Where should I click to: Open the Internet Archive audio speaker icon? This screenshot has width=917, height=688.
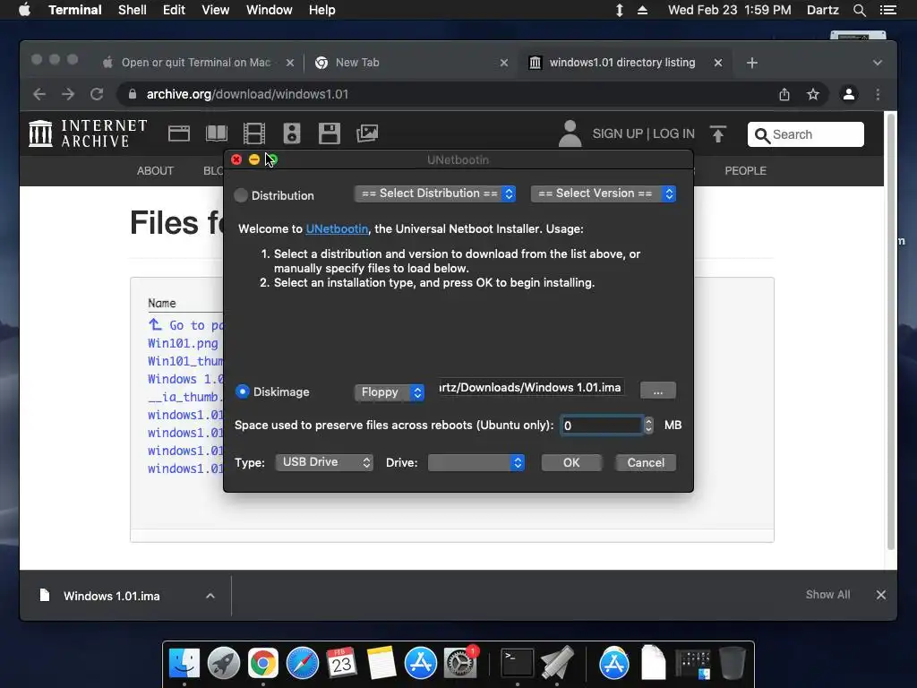[x=292, y=133]
